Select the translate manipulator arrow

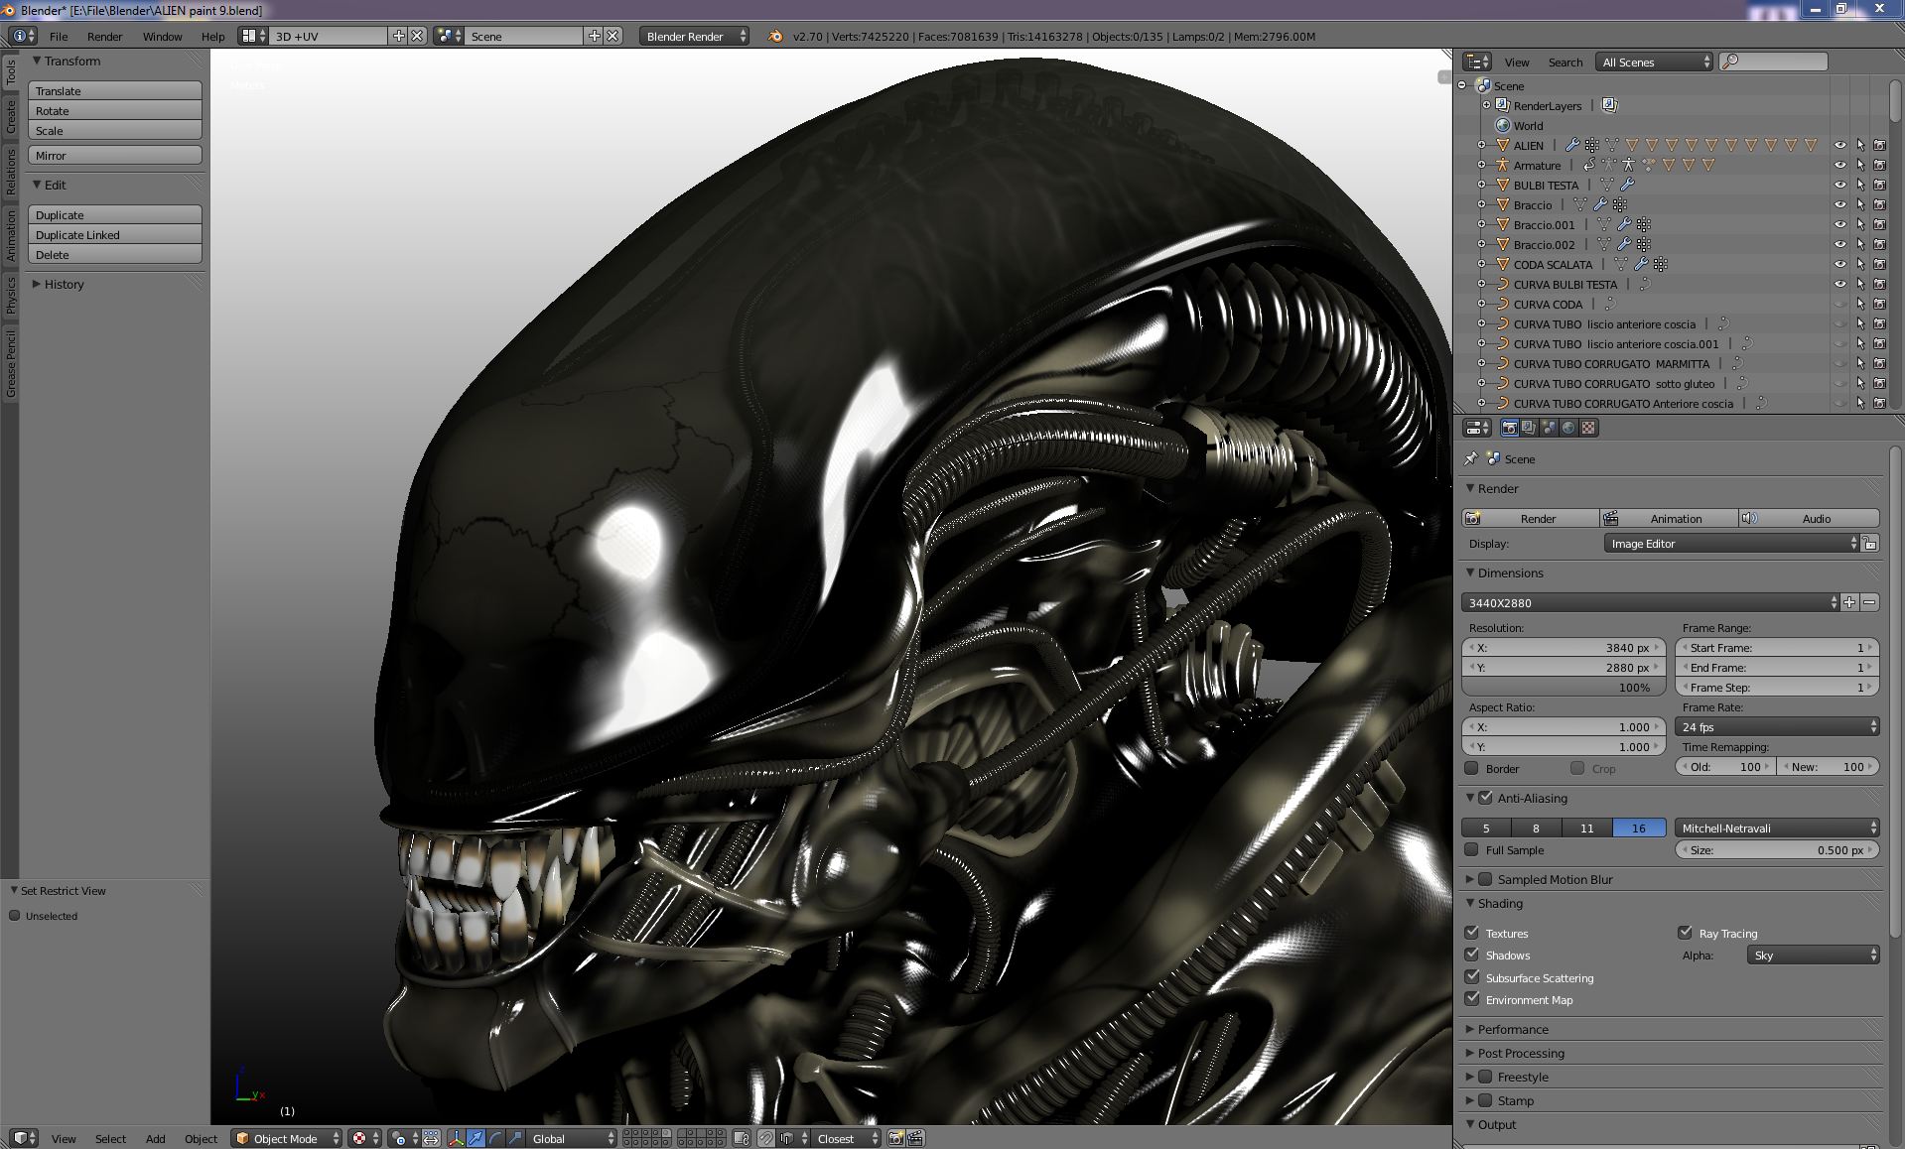(476, 1138)
